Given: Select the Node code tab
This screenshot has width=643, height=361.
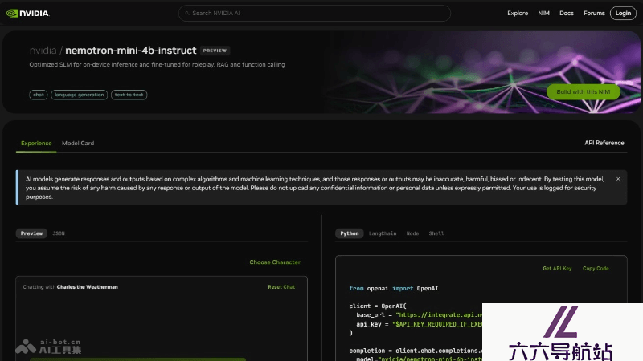Looking at the screenshot, I should tap(412, 233).
